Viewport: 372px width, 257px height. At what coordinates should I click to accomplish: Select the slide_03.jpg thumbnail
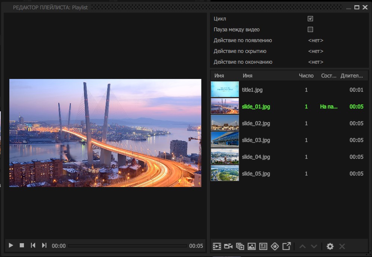tap(225, 140)
